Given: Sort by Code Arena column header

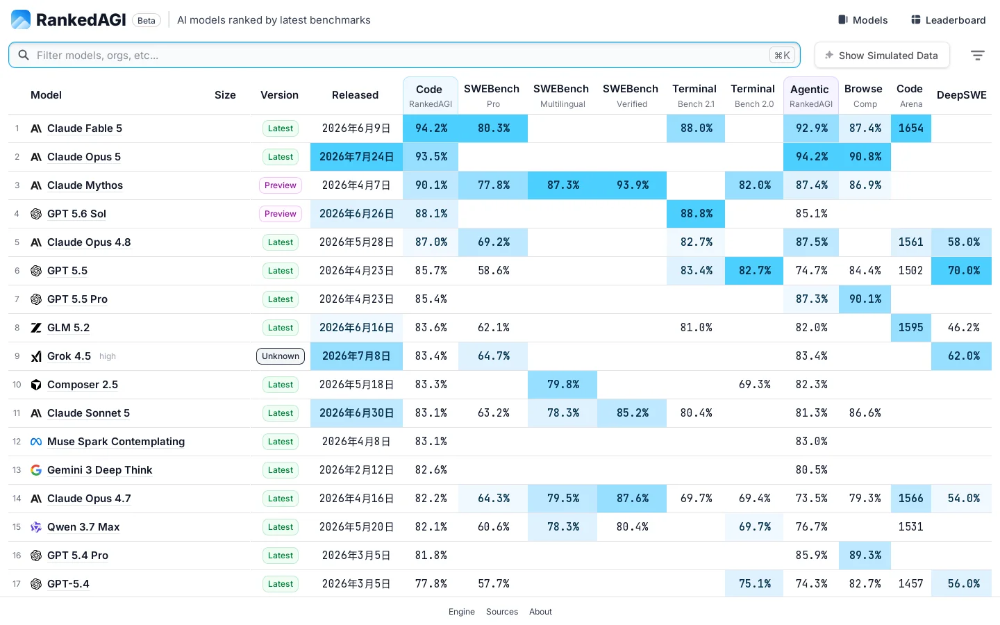Looking at the screenshot, I should click(910, 96).
